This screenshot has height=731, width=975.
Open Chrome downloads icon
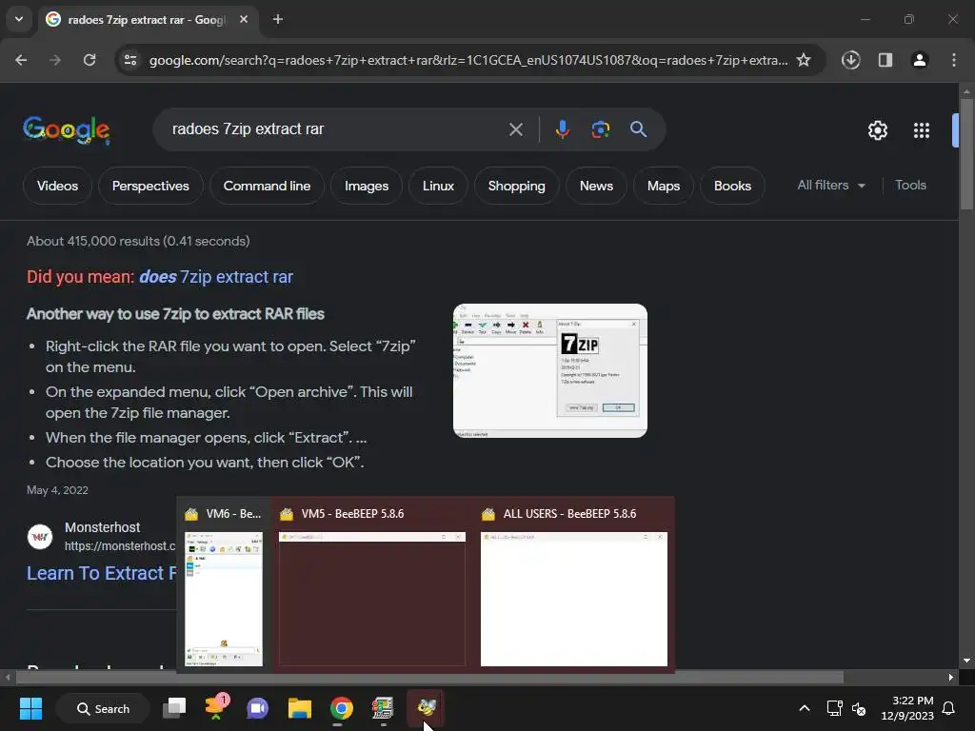pyautogui.click(x=850, y=60)
